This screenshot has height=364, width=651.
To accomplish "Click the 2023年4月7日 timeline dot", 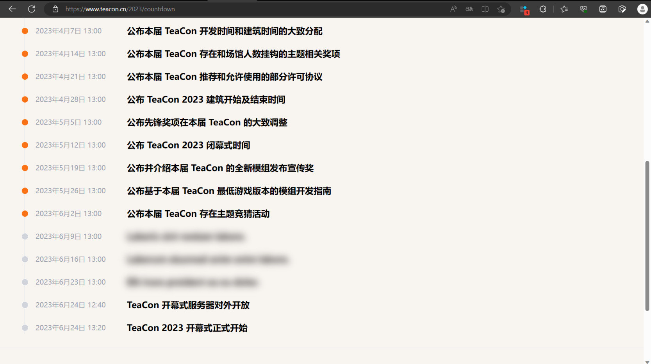I will point(25,31).
